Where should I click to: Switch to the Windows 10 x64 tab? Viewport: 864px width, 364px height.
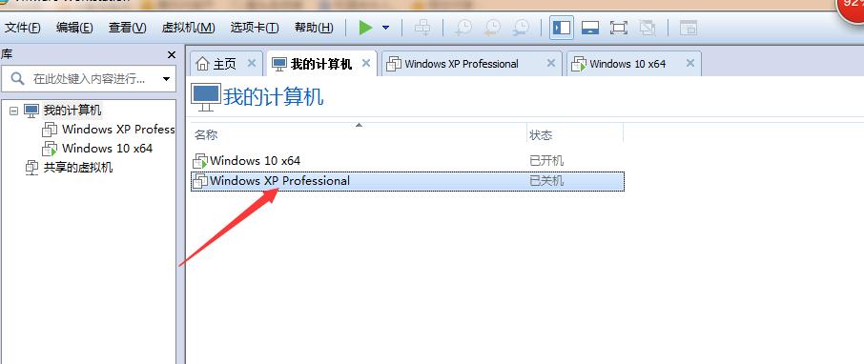(x=627, y=64)
